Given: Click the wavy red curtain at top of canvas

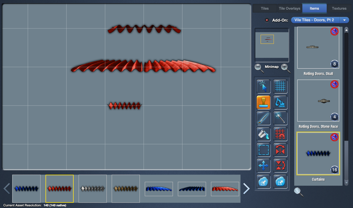Looking at the screenshot, I should pyautogui.click(x=144, y=29).
